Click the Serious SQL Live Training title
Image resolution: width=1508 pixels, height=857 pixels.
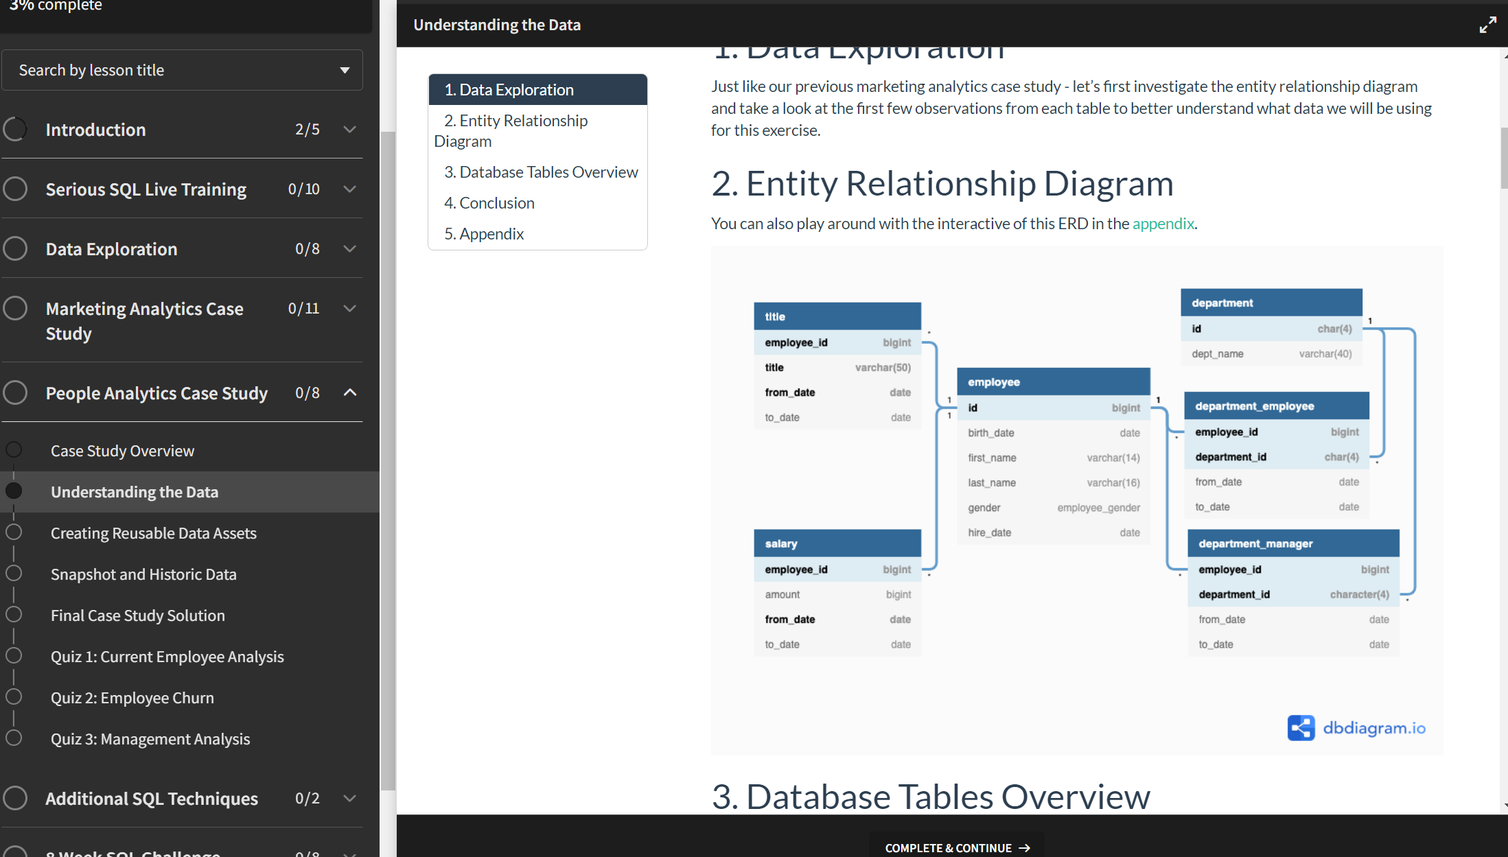coord(146,189)
